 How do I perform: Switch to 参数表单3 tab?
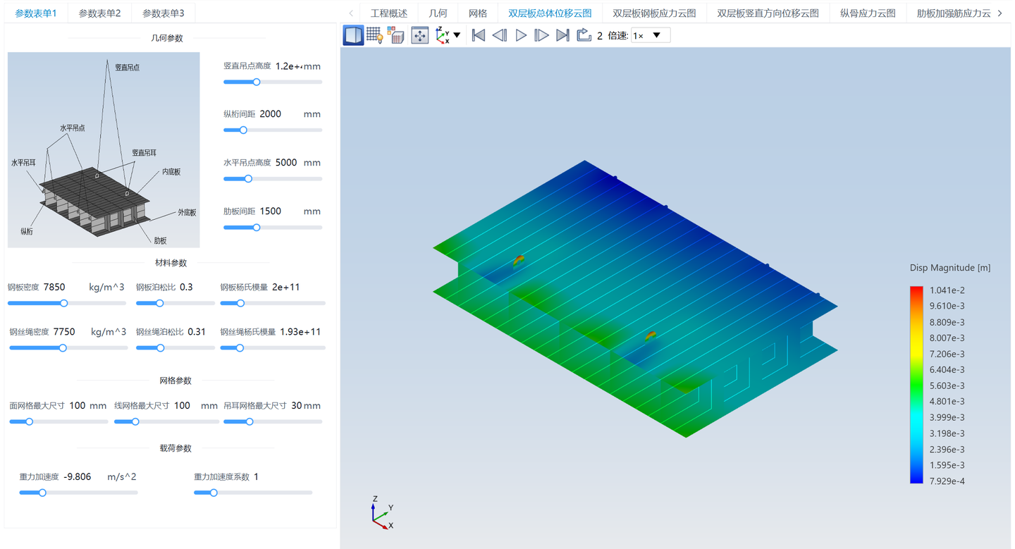[164, 13]
